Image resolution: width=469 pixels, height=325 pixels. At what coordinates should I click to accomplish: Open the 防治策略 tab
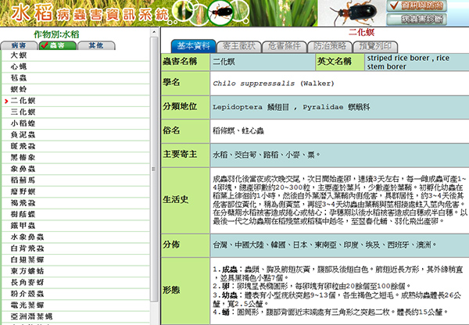click(x=330, y=46)
